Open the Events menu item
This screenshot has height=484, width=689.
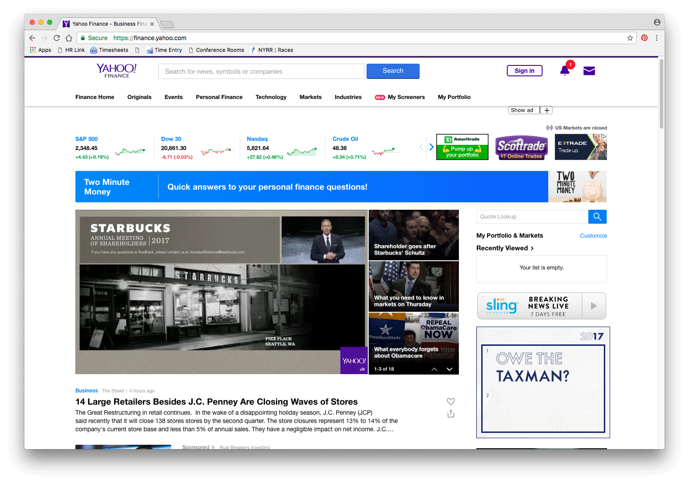pyautogui.click(x=173, y=97)
